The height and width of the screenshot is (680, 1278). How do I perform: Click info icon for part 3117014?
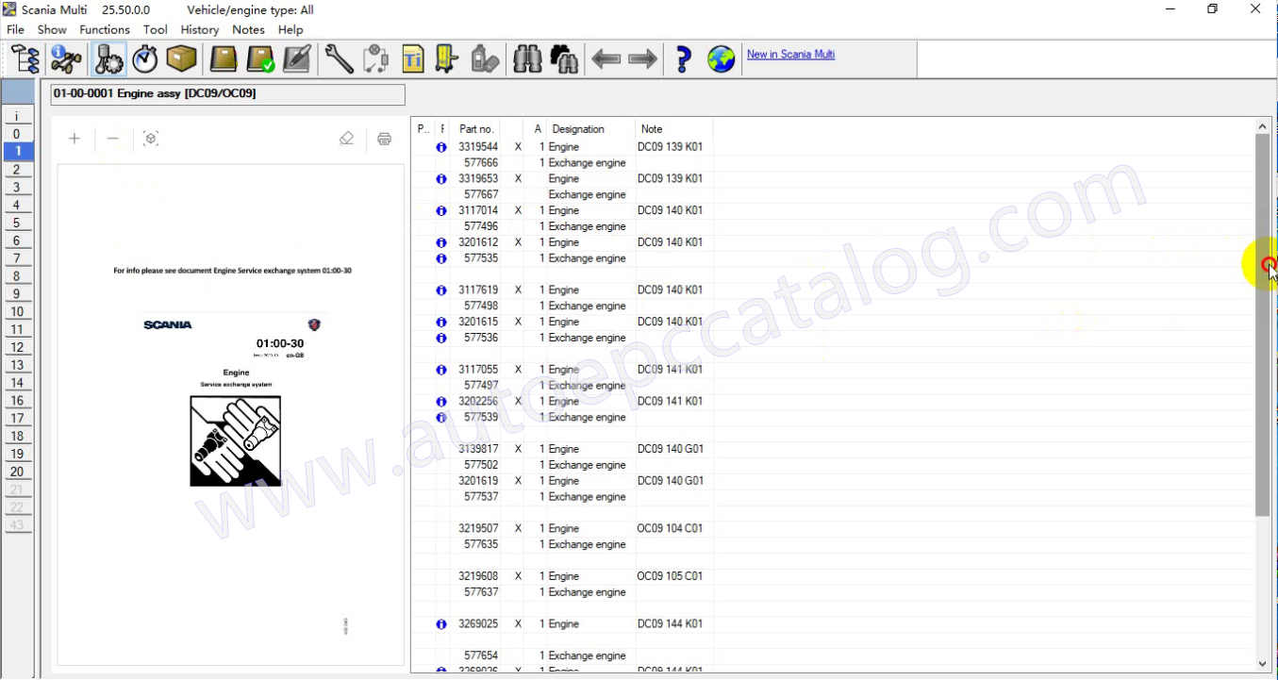pyautogui.click(x=441, y=211)
